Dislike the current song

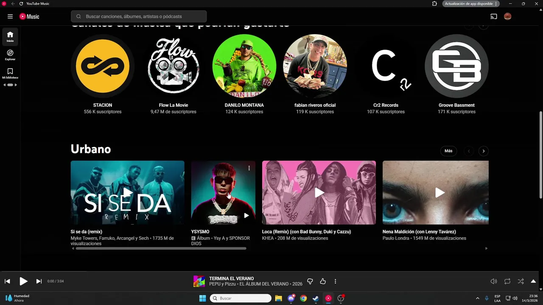(x=310, y=281)
